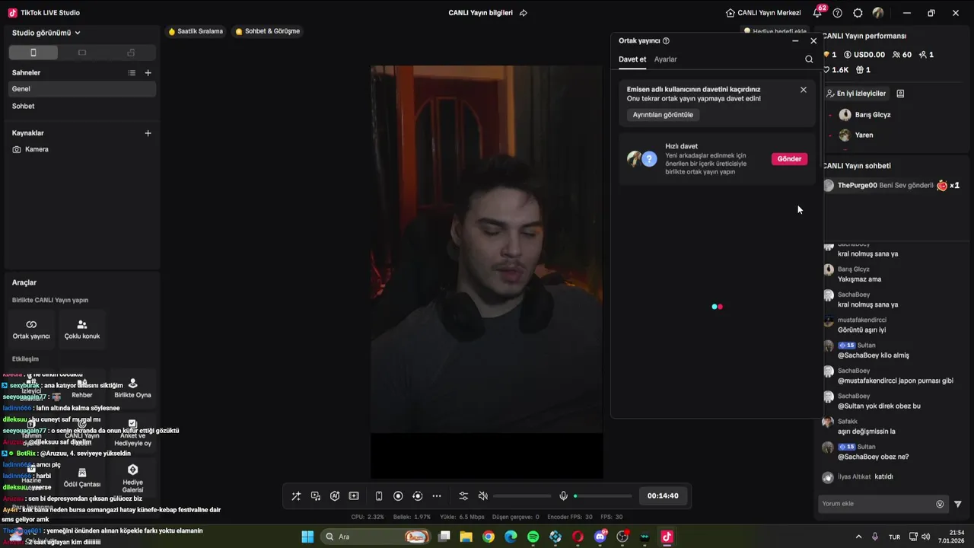This screenshot has height=548, width=974.
Task: Open the media and music overlay icon
Action: pos(316,496)
